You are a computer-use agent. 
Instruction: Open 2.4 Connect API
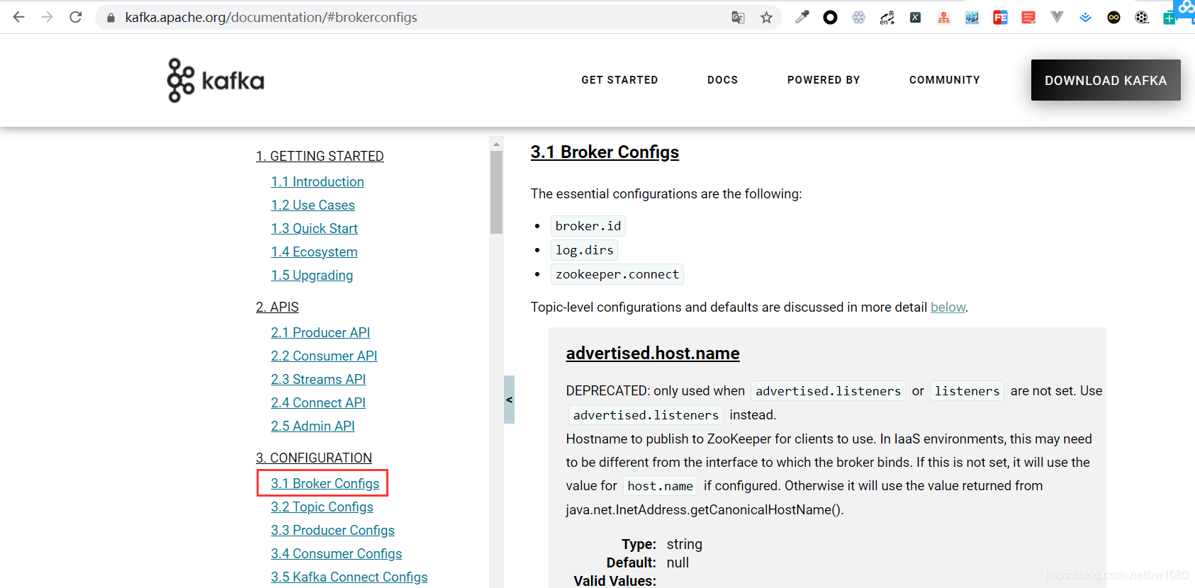(318, 402)
